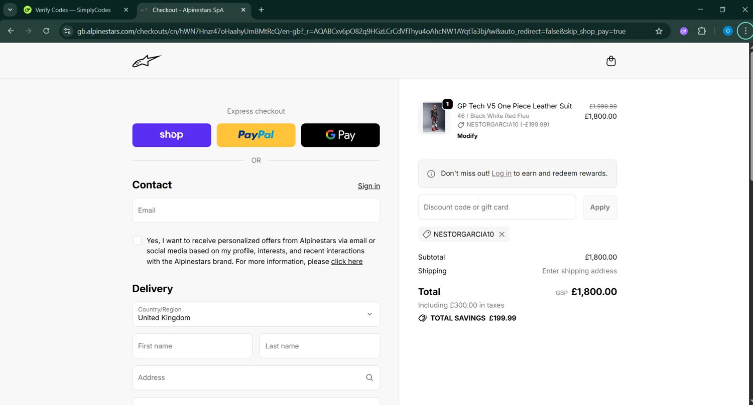Screen dimensions: 753x405
Task: Open the tab search dropdown arrow
Action: click(10, 10)
